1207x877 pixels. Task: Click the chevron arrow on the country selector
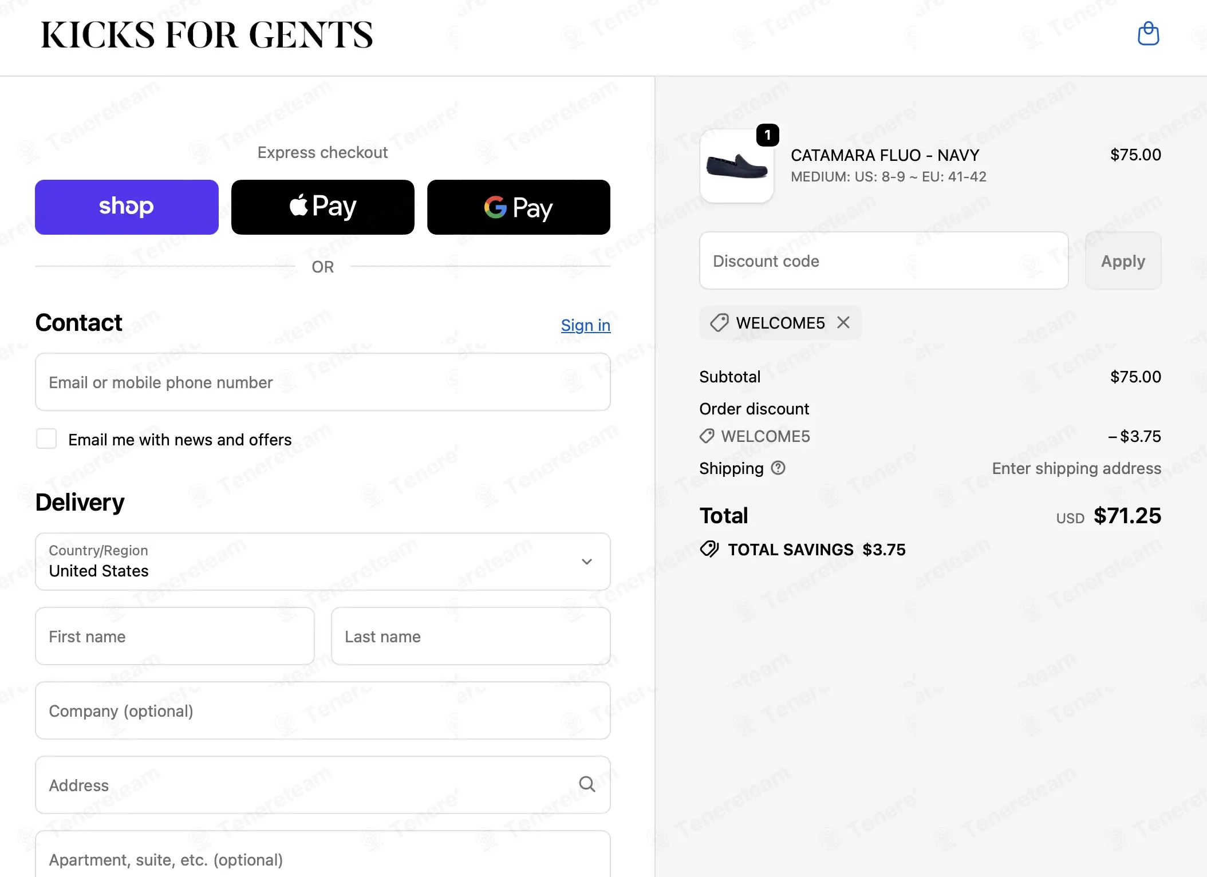(x=587, y=562)
